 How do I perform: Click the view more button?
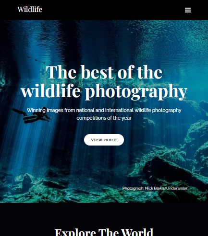[x=104, y=140]
